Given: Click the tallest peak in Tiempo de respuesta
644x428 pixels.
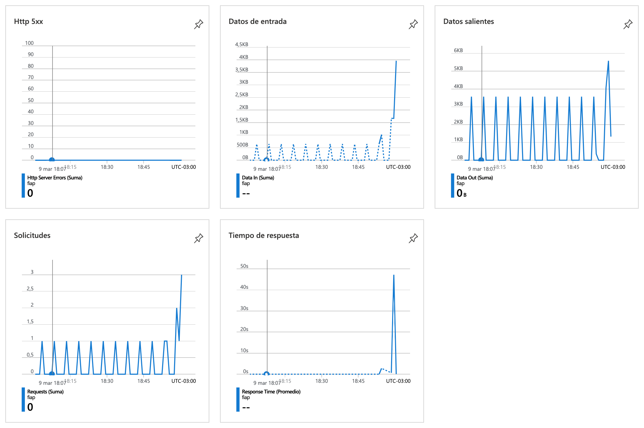Looking at the screenshot, I should pyautogui.click(x=394, y=275).
